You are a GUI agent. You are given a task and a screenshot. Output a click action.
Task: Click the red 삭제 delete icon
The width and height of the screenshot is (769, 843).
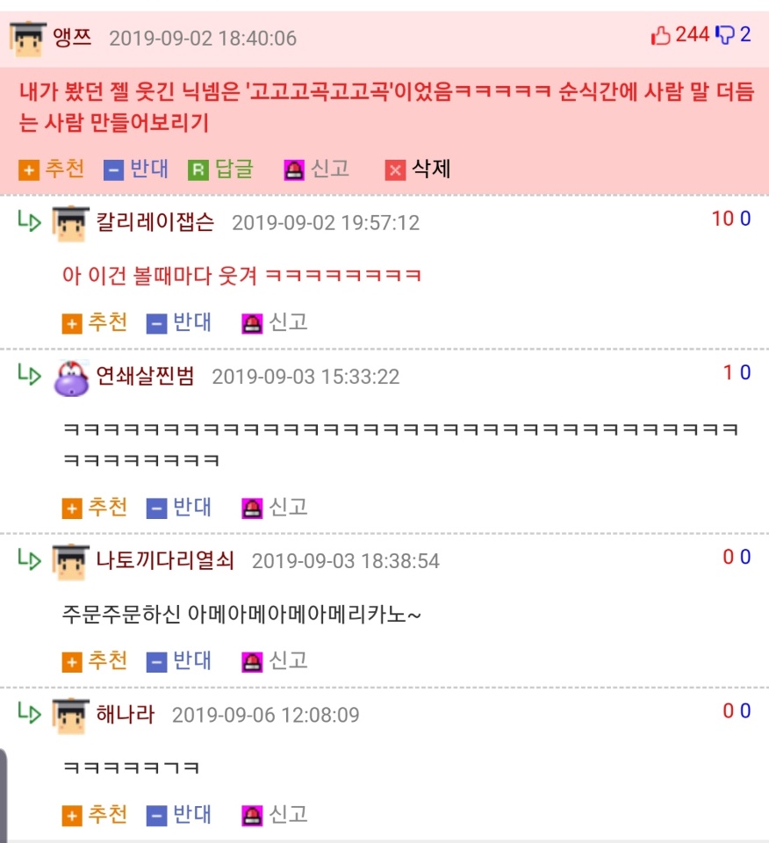point(395,170)
